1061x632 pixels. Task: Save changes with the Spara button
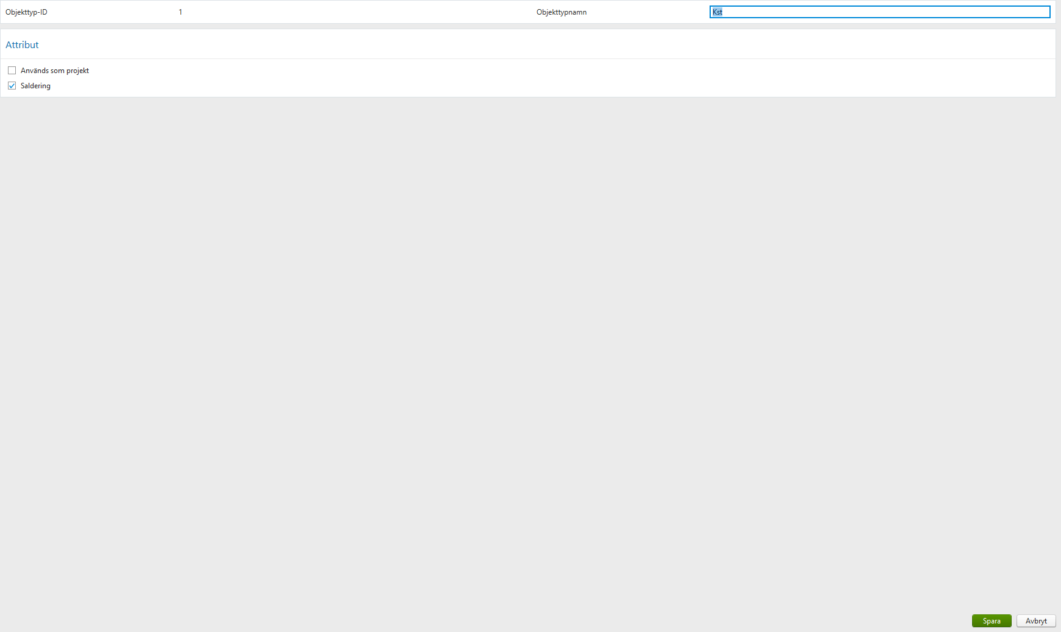point(991,620)
